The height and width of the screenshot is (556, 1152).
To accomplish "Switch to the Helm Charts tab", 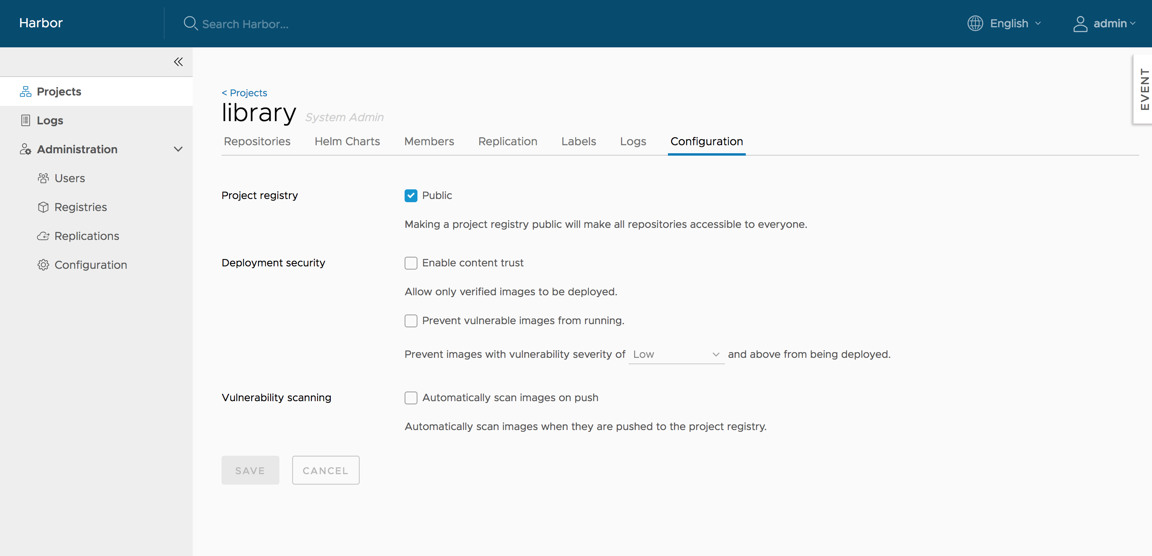I will 347,141.
